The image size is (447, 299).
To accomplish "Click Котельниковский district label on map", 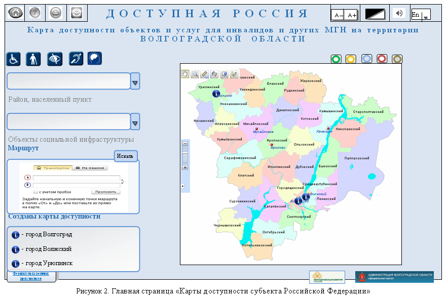I will pos(257,245).
